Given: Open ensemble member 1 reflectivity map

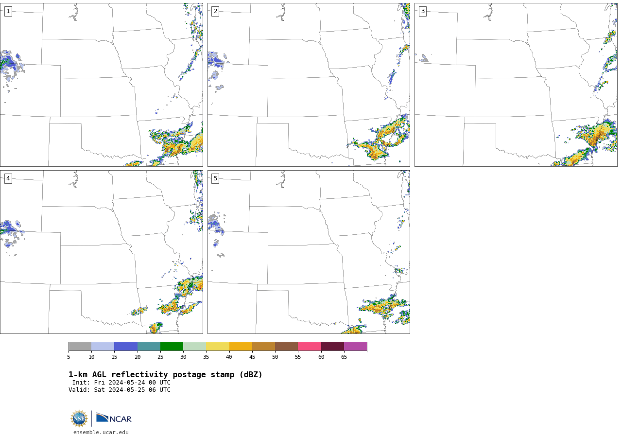Looking at the screenshot, I should click(101, 85).
